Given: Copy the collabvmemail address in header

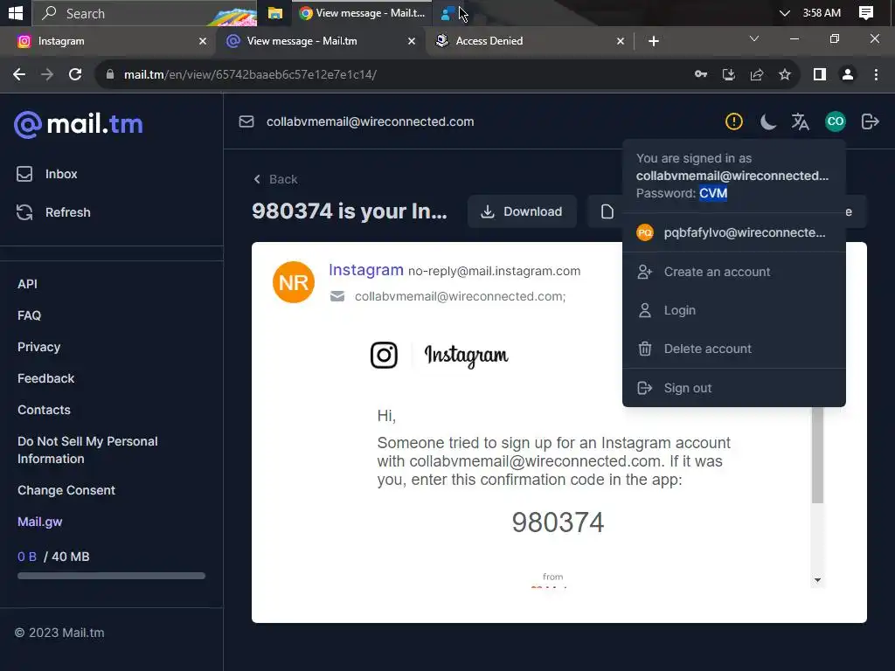Looking at the screenshot, I should tap(370, 121).
